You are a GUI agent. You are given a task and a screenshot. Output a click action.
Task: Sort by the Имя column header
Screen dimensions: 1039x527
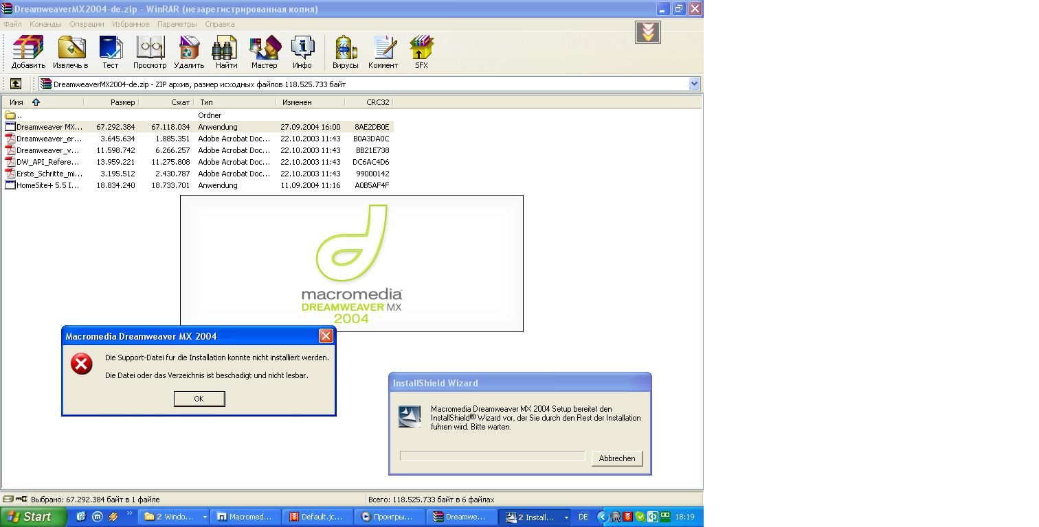click(43, 102)
